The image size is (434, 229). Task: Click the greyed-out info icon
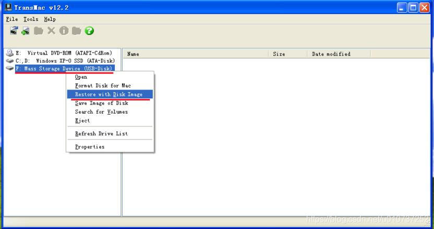pyautogui.click(x=64, y=31)
